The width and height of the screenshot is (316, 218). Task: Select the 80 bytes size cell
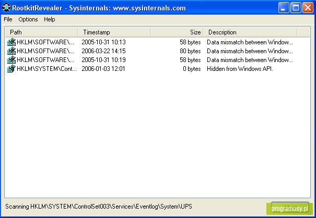point(190,51)
